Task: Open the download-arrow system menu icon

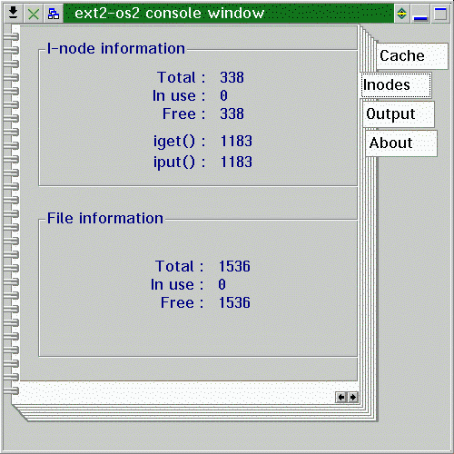Action: (13, 14)
